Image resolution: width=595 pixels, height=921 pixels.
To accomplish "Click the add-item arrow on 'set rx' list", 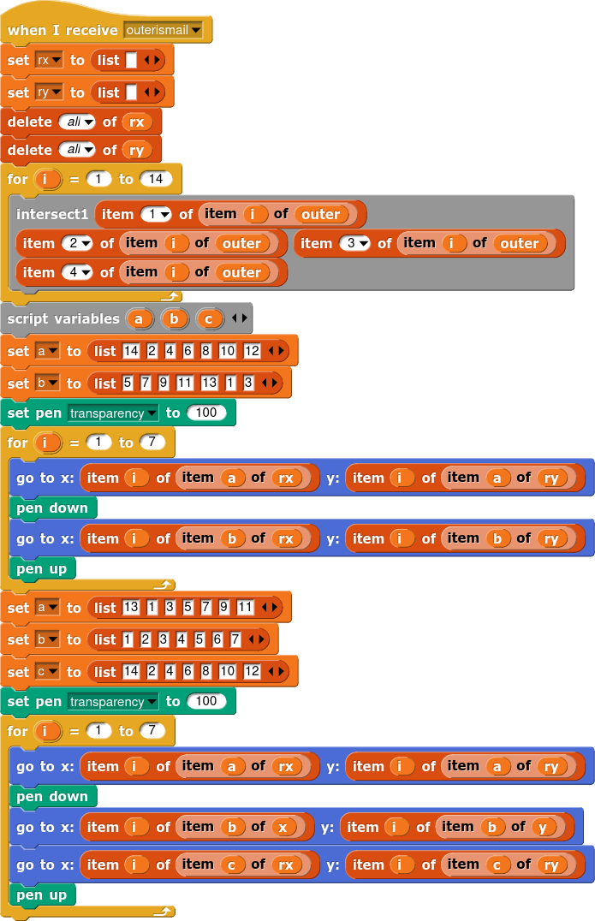I will (157, 61).
